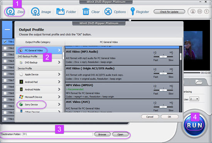This screenshot has width=212, height=143.
Task: Select AVI Video (Origin AC3/DTS Audio) profile
Action: click(x=122, y=74)
